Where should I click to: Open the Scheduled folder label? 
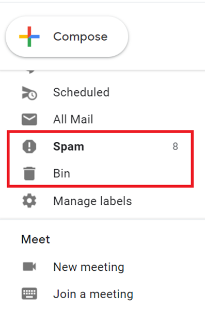(81, 92)
